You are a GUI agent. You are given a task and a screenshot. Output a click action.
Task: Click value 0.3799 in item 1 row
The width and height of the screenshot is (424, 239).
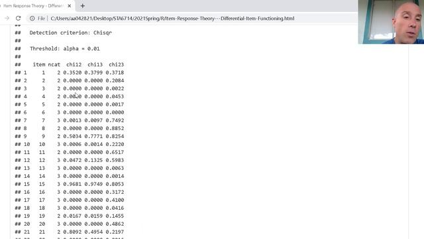[x=93, y=72]
